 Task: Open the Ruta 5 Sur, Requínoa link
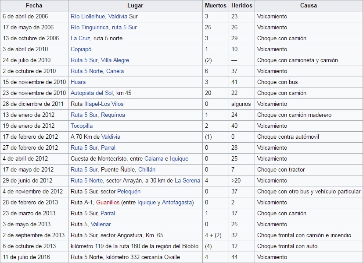[x=97, y=115]
